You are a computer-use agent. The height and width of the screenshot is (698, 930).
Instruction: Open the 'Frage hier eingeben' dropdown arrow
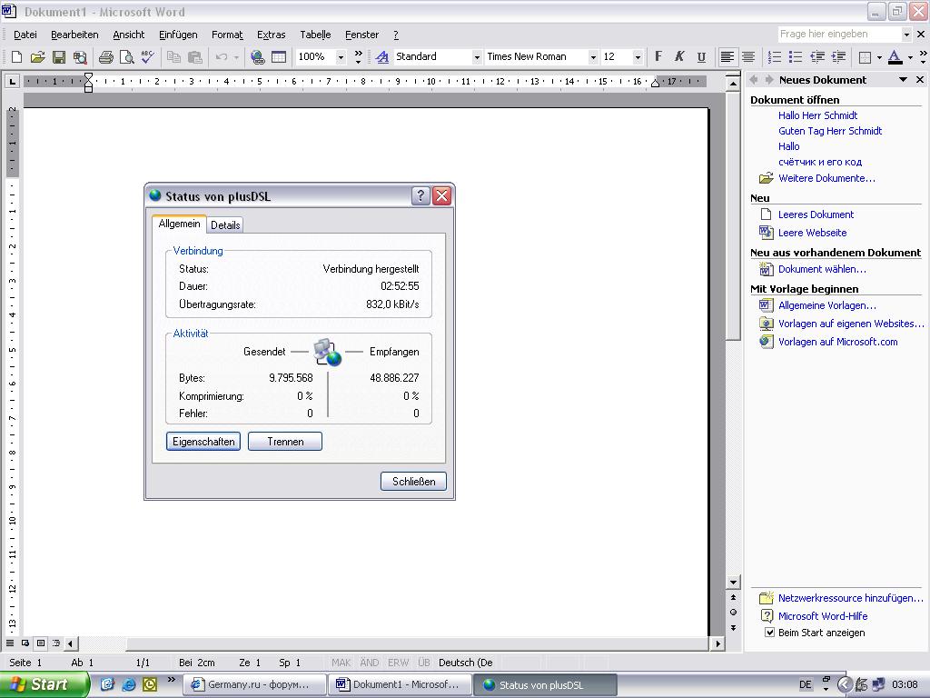(905, 35)
